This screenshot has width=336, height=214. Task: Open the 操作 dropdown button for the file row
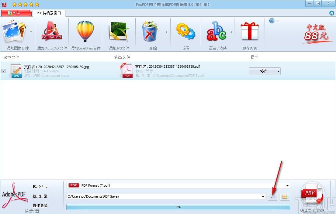pos(265,71)
